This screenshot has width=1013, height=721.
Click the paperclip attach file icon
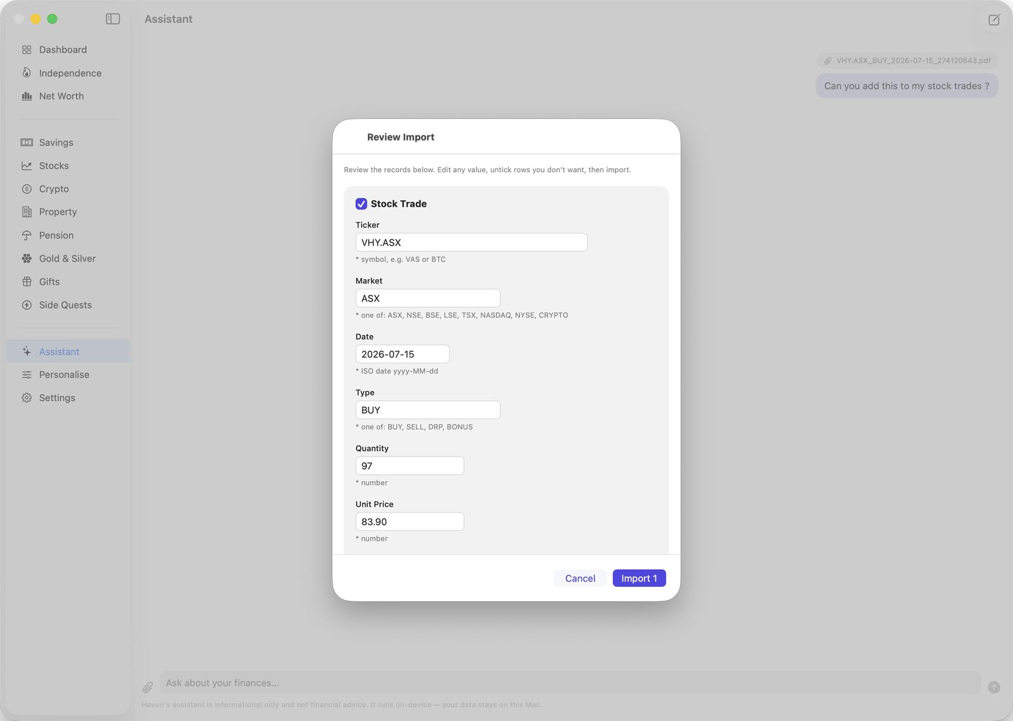(148, 687)
